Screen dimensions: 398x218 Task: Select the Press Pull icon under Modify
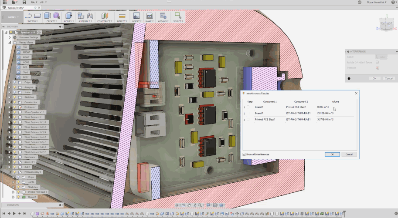[68, 16]
